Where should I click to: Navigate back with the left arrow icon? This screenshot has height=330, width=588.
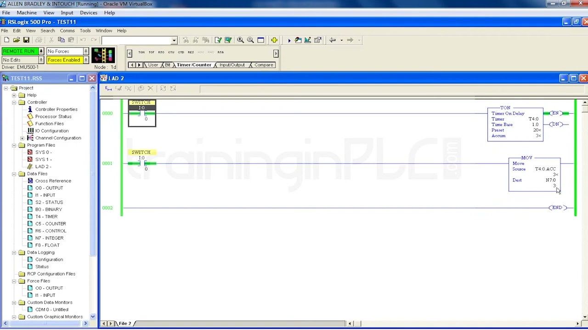332,40
